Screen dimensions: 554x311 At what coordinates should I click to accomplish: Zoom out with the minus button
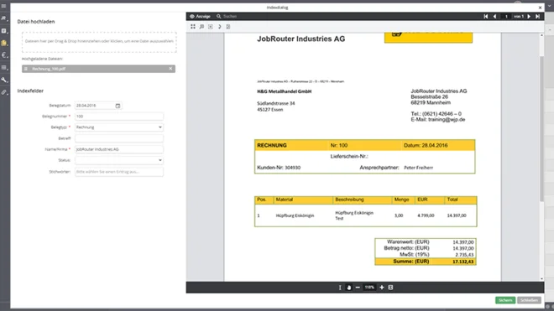pos(358,288)
